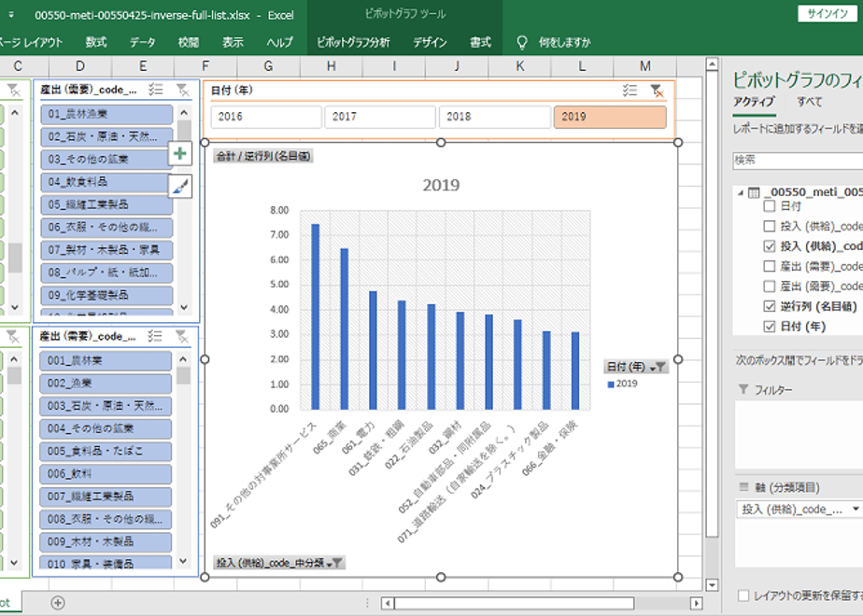The image size is (863, 616).
Task: Click the 2019 legend entry color marker
Action: [611, 385]
